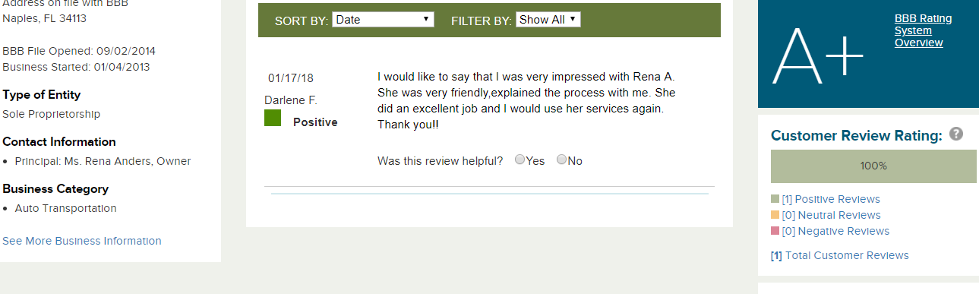Click reviewer name Darlene F.
Viewport: 979px width, 294px height.
pos(291,100)
